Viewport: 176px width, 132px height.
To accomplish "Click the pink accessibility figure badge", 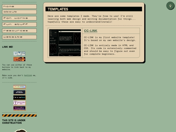I will coord(20,103).
